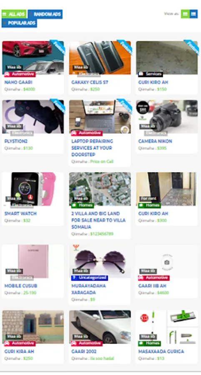Open the Smart Watch listing title
Viewport: 201px width, 375px height.
[20, 214]
